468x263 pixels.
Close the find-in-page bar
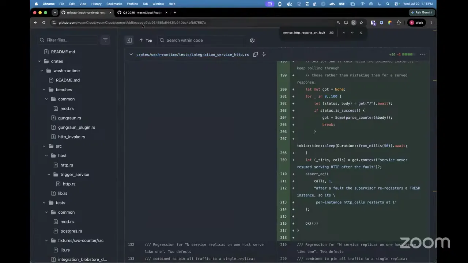click(x=361, y=33)
